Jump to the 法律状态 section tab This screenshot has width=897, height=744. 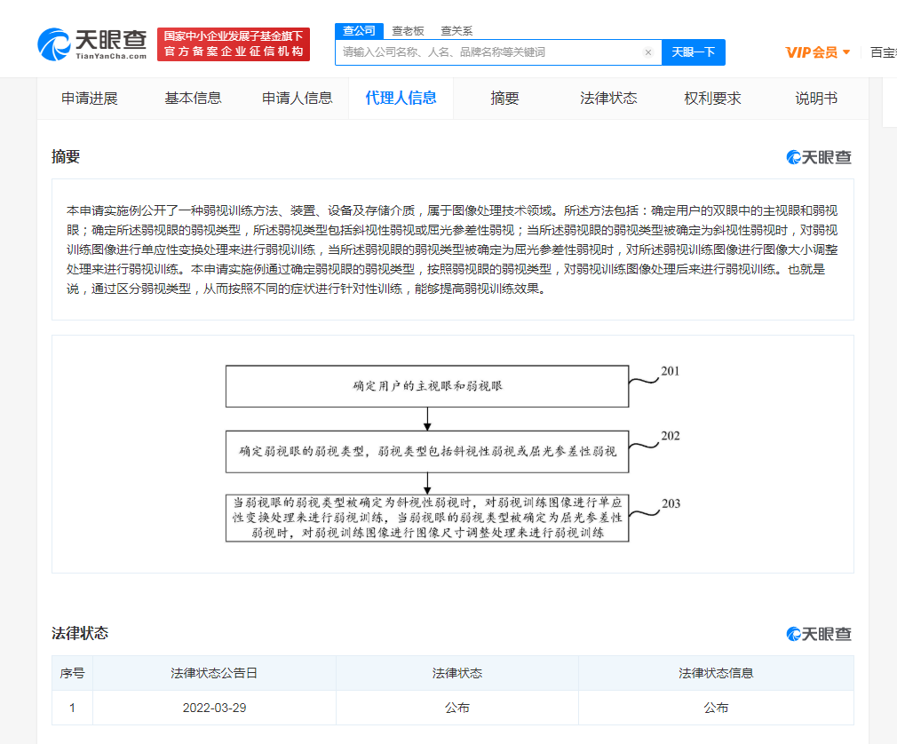(x=608, y=99)
